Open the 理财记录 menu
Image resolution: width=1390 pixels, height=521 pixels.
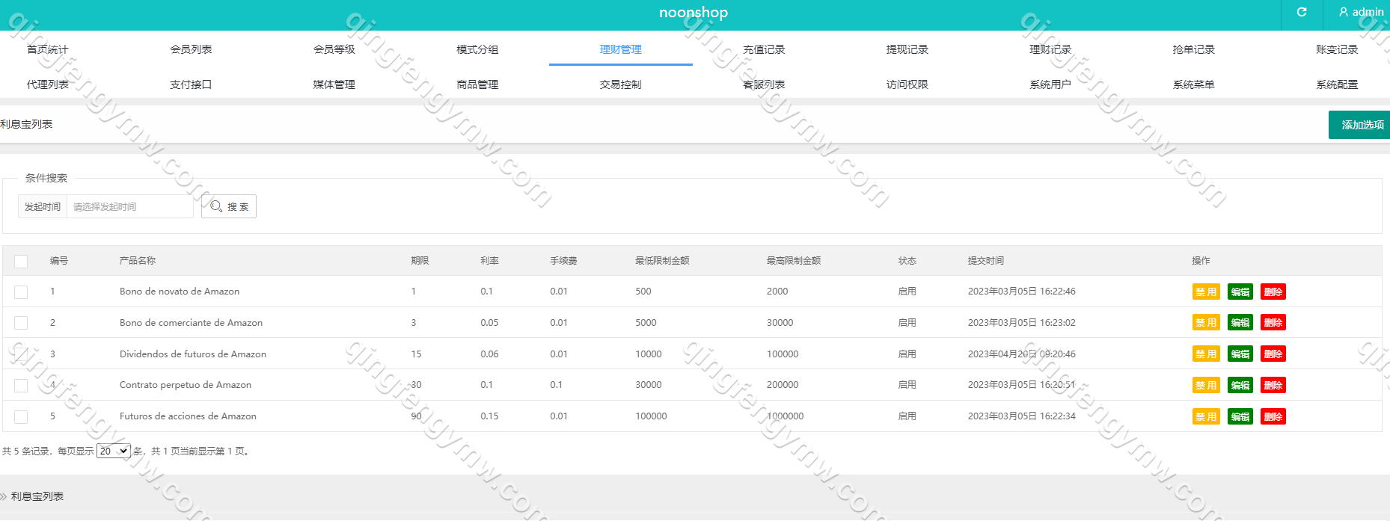pos(1050,49)
